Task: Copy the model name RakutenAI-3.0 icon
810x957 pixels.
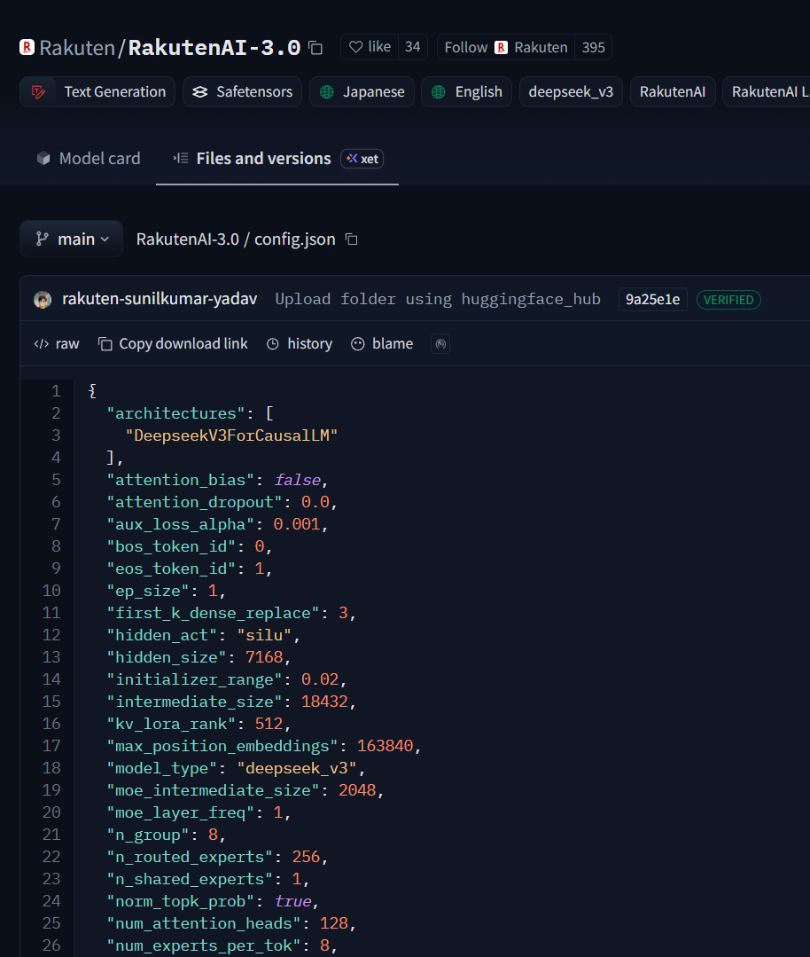Action: [315, 48]
